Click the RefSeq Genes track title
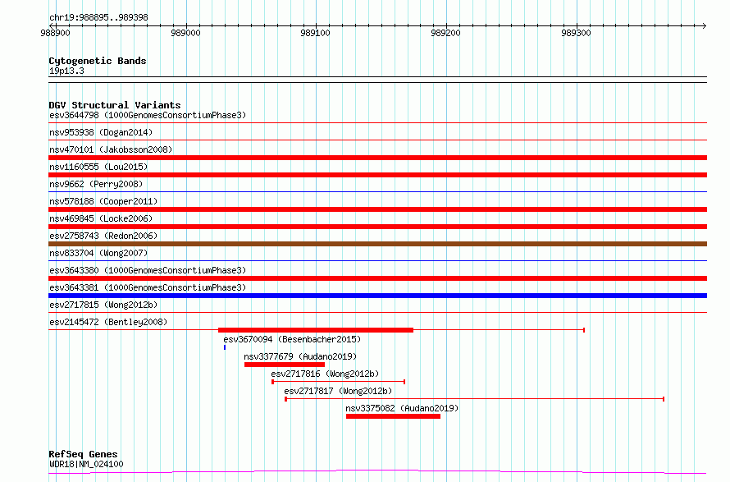 pos(83,454)
